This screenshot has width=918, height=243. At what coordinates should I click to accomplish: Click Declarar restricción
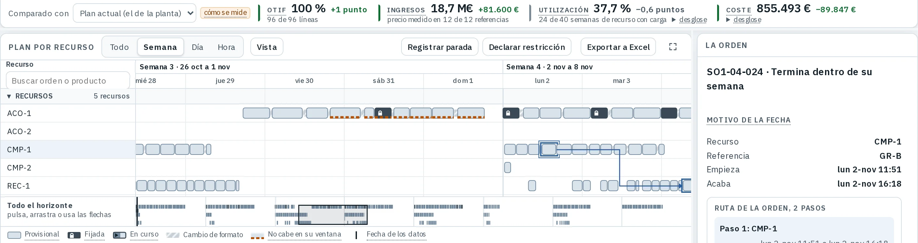pyautogui.click(x=527, y=47)
